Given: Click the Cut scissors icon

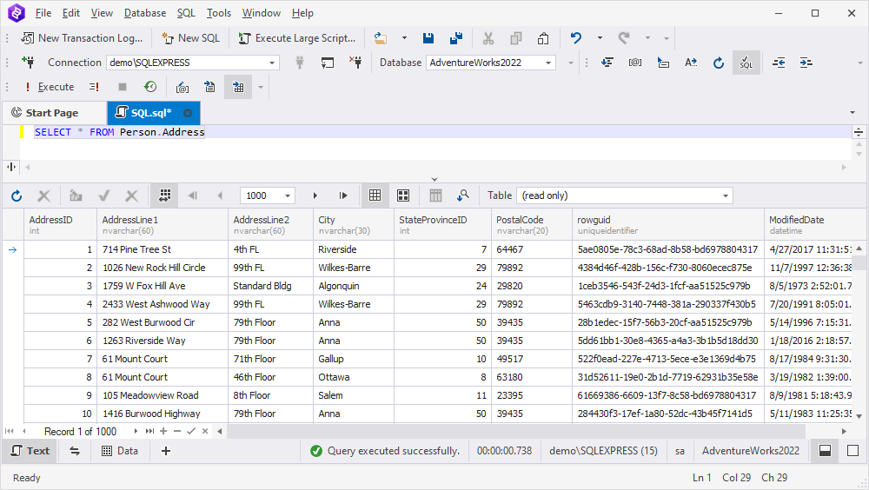Looking at the screenshot, I should (x=488, y=38).
